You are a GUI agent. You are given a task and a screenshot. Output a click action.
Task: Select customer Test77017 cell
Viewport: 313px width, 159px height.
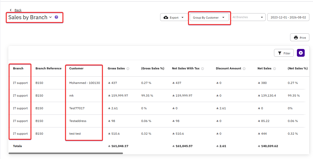pos(77,108)
